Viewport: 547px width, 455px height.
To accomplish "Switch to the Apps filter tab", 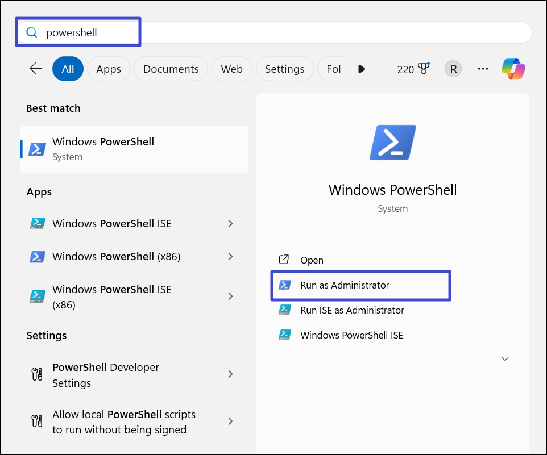I will pos(109,69).
